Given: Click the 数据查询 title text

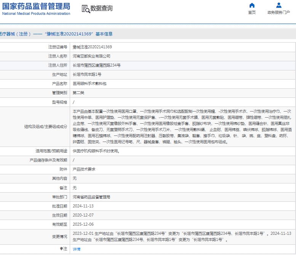Looking at the screenshot, I should point(101,8).
